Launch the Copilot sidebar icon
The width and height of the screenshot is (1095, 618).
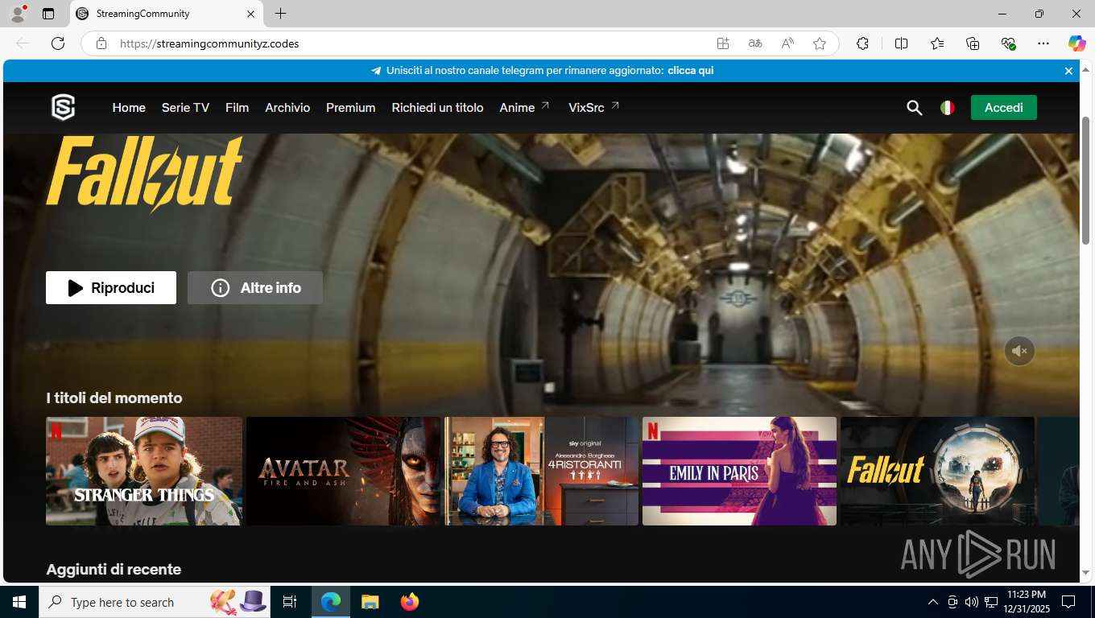[1077, 43]
